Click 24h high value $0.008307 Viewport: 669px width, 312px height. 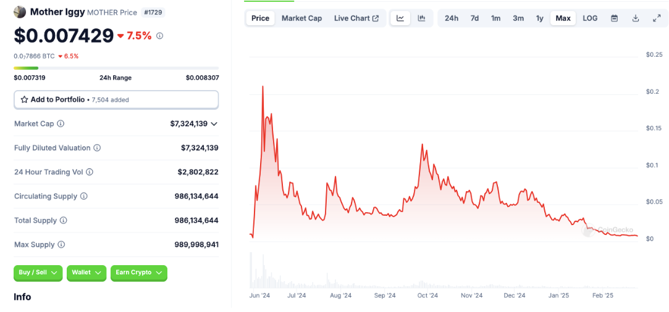[x=202, y=78]
